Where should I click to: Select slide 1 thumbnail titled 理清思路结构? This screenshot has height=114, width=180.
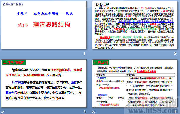click(x=44, y=25)
